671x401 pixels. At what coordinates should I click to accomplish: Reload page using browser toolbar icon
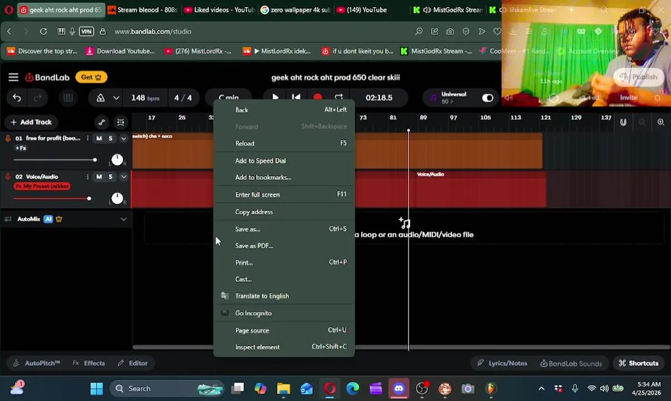[x=43, y=32]
